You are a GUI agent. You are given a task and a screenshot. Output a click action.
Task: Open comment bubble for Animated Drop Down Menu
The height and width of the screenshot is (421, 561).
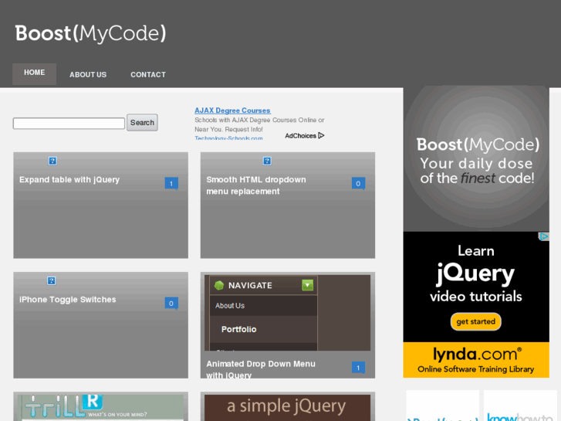pyautogui.click(x=359, y=368)
